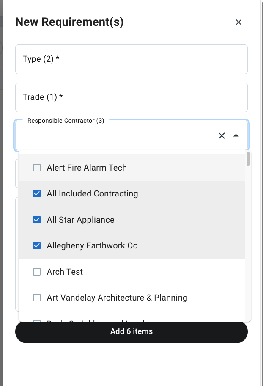Click the All Included Contracting row
263x386 pixels.
click(92, 193)
